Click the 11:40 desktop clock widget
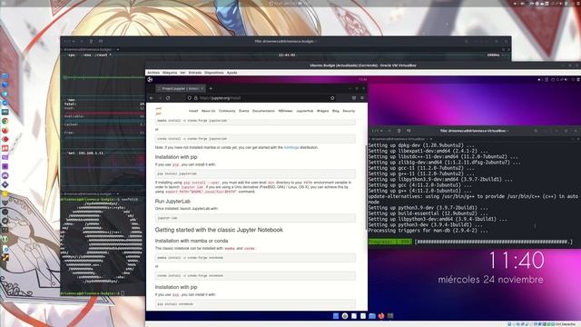The image size is (581, 327). pyautogui.click(x=517, y=261)
